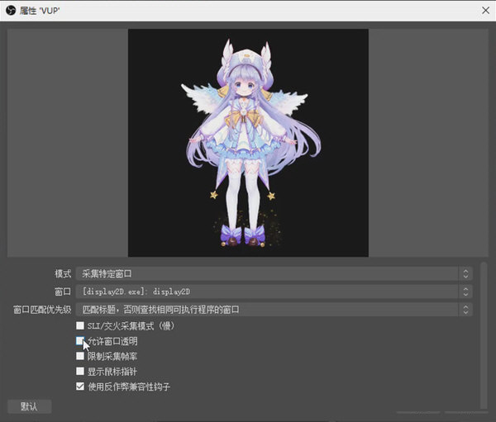Open the 模式 dropdown
The width and height of the screenshot is (496, 422).
[274, 273]
